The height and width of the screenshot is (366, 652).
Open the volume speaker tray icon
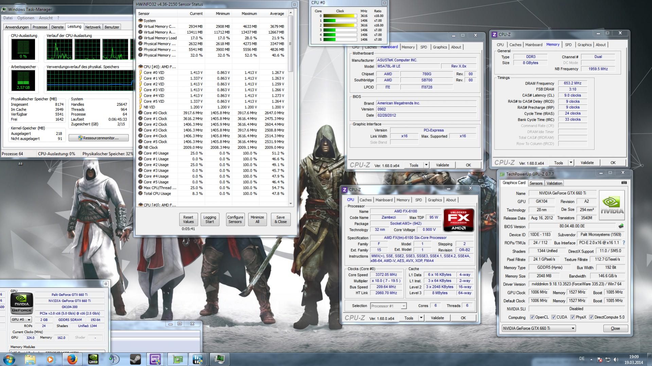pyautogui.click(x=616, y=360)
